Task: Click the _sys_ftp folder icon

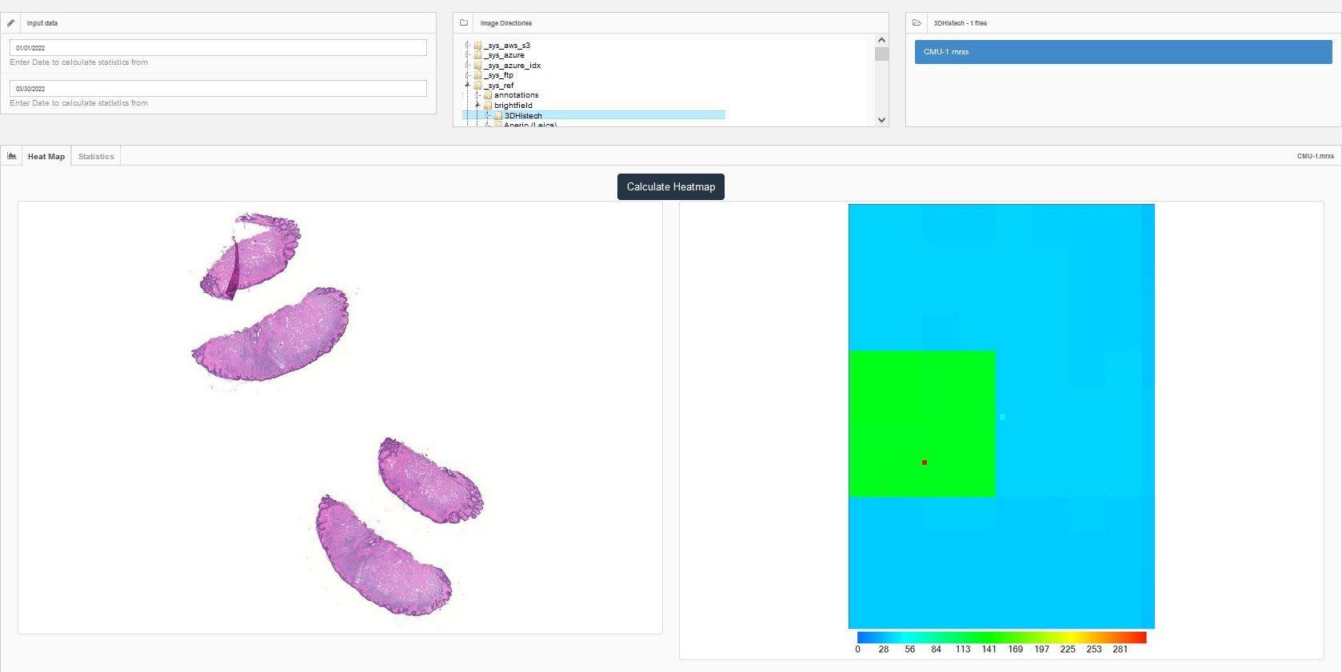Action: (x=478, y=75)
